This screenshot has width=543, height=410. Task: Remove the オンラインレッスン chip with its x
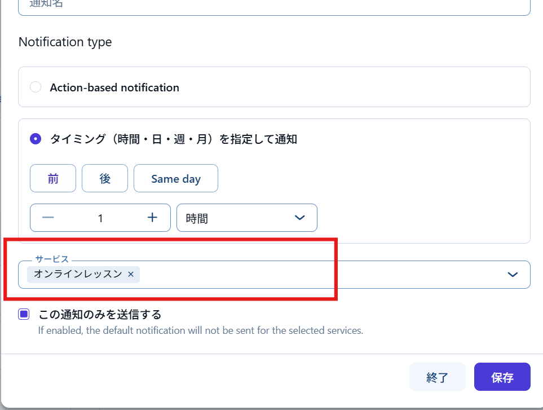131,274
